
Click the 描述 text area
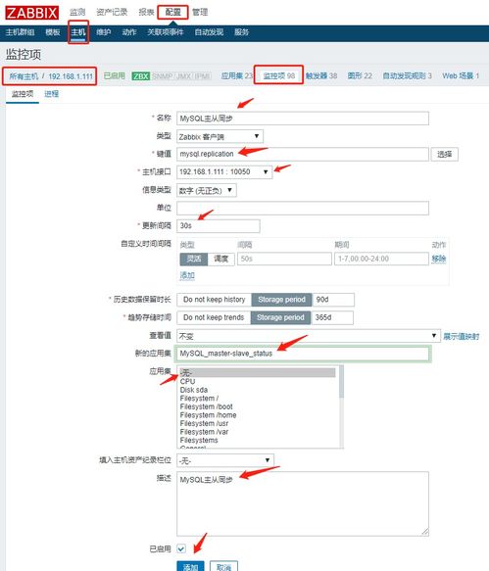coord(303,504)
